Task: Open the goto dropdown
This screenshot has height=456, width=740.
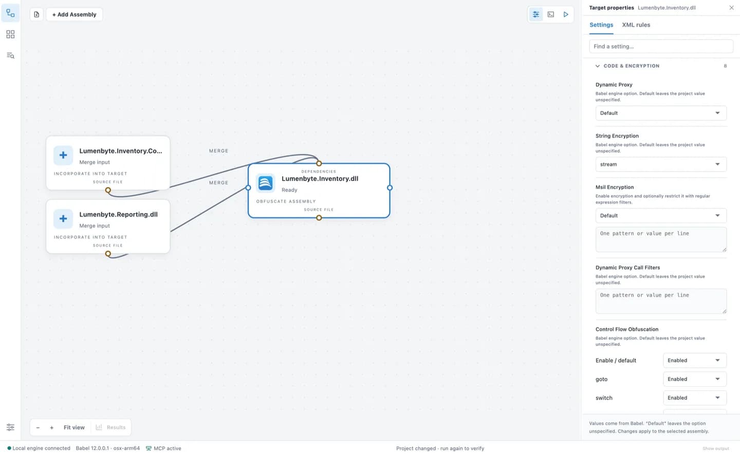Action: [695, 379]
